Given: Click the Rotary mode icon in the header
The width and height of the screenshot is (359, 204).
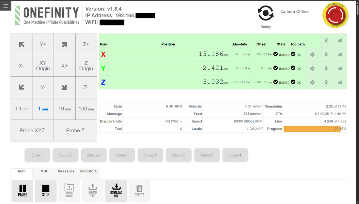Looking at the screenshot, I should pos(265,12).
